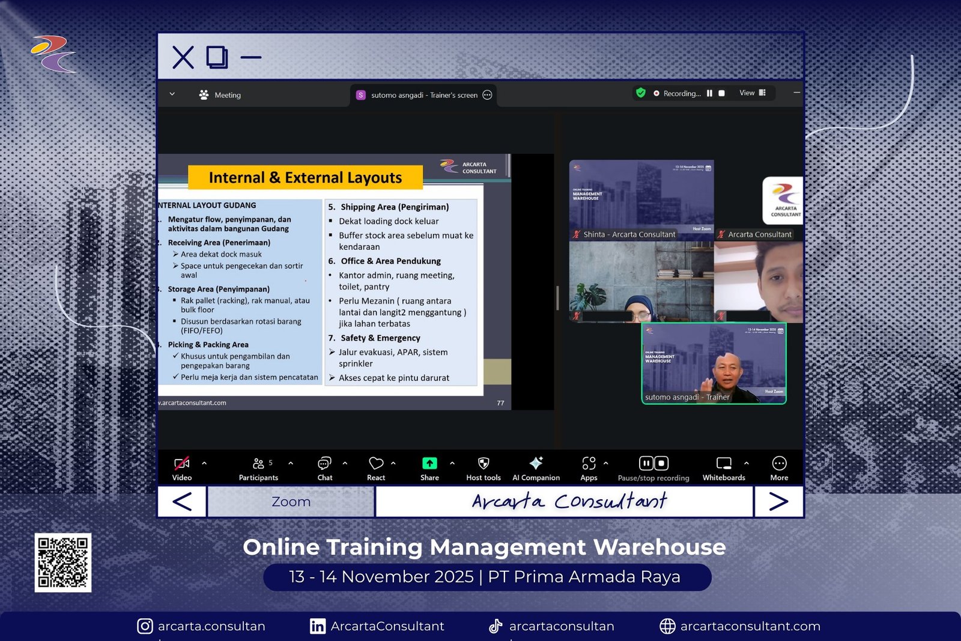Click the green Share screen icon
Screen dimensions: 961x641
coord(429,463)
